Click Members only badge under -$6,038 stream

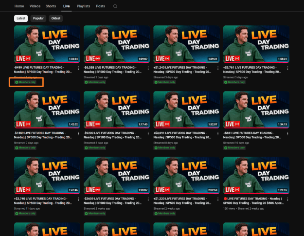pyautogui.click(x=95, y=82)
